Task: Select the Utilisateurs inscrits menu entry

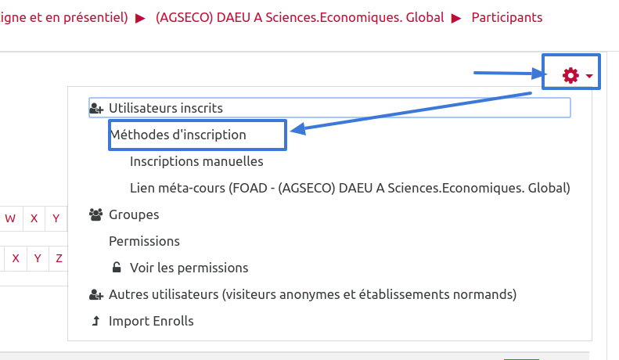Action: (x=166, y=108)
